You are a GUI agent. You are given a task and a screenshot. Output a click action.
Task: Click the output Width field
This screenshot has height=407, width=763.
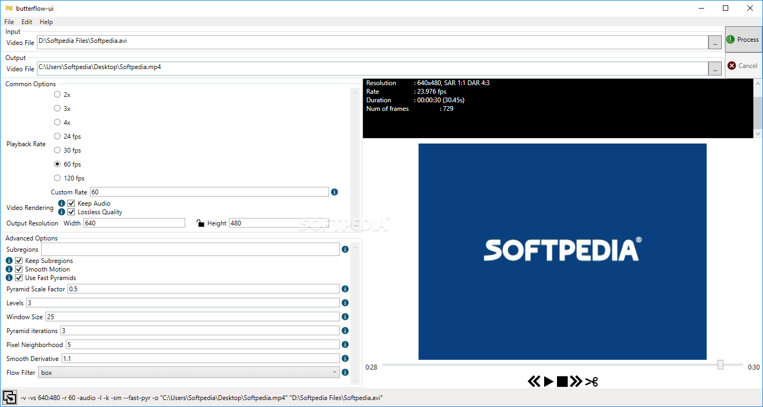134,223
